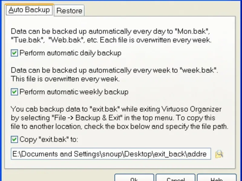Uncheck the automatic daily backup checkbox
Viewport: 242px width, 181px height.
pyautogui.click(x=14, y=53)
